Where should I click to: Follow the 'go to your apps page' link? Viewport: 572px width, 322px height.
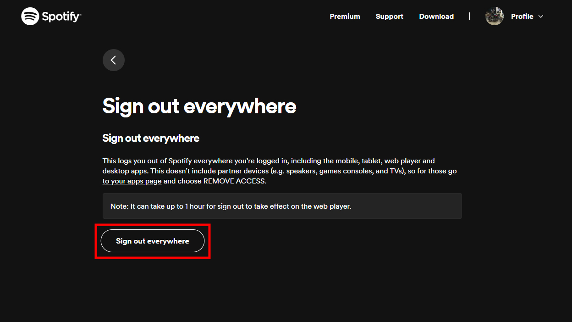(x=132, y=181)
